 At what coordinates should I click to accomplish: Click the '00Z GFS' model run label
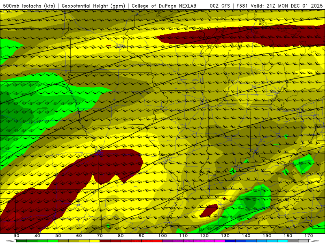click(220, 6)
